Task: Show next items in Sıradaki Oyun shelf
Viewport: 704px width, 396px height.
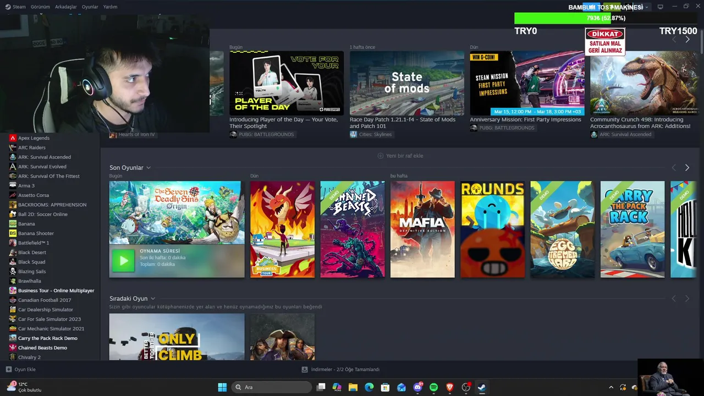Action: tap(687, 299)
